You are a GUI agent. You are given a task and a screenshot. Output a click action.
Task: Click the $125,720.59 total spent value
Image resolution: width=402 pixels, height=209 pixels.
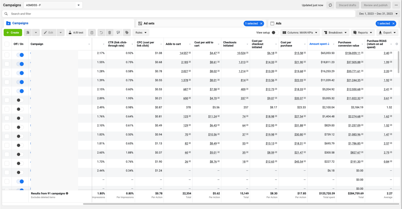325,193
